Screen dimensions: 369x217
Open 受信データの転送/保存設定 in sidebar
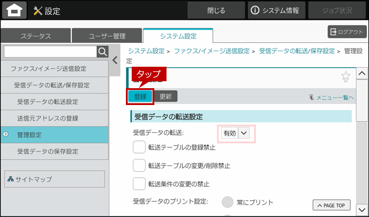point(55,85)
